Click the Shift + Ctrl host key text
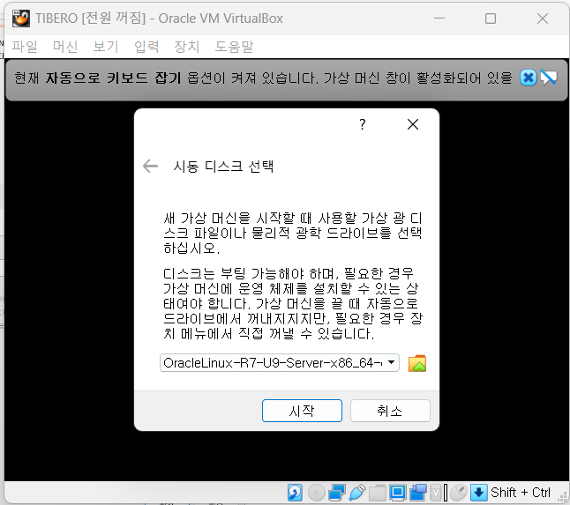 [x=521, y=493]
